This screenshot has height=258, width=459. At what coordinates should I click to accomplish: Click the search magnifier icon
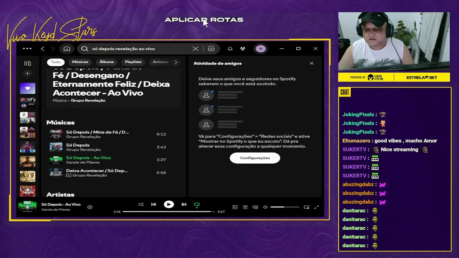pos(85,49)
